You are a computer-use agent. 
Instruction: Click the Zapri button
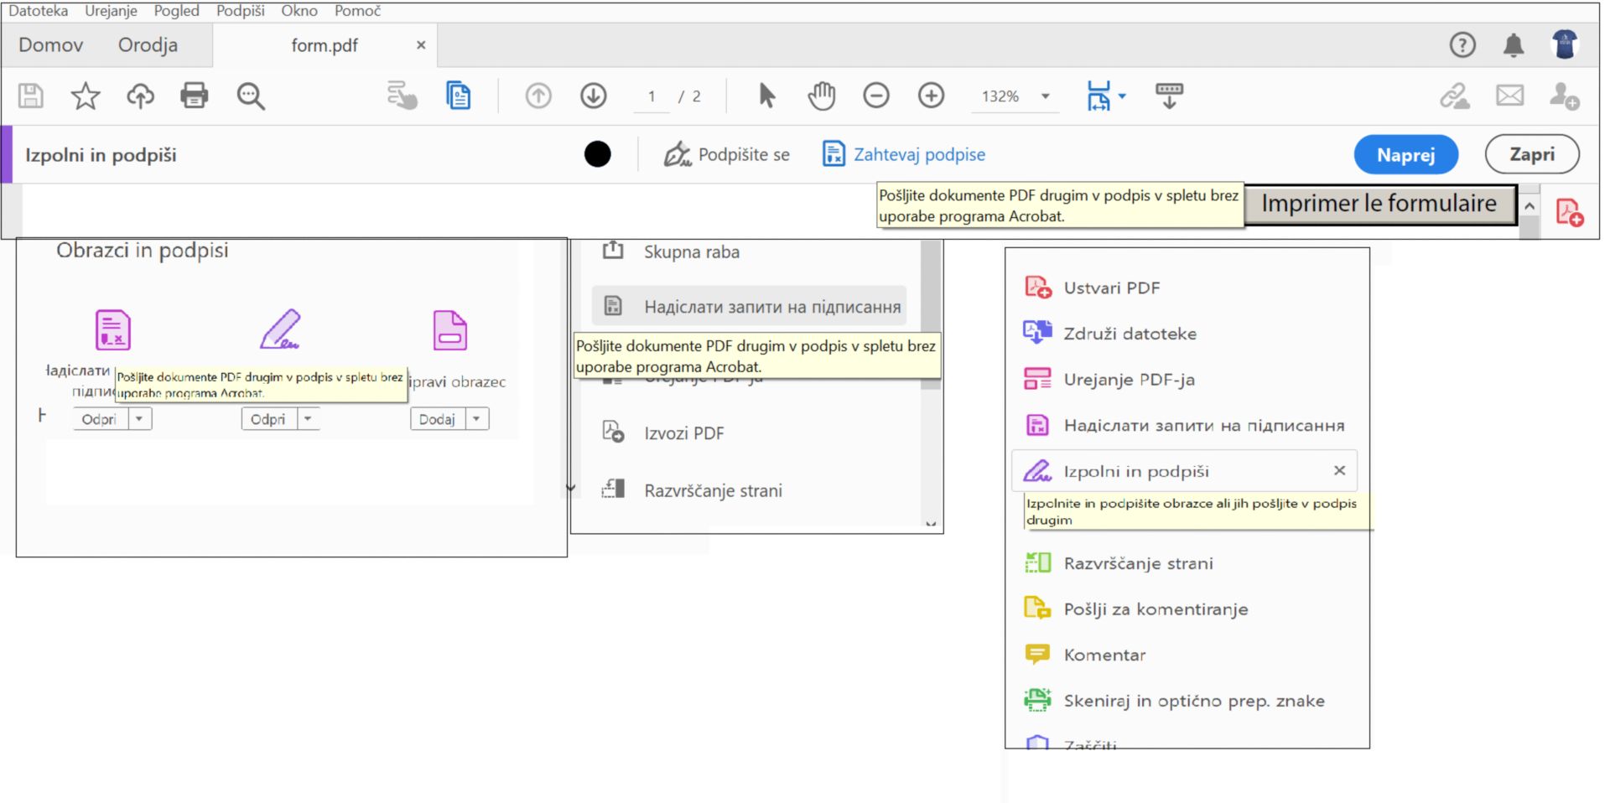click(x=1532, y=155)
